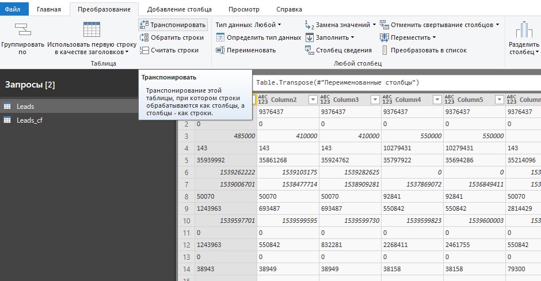Click the Переместить icon
541x281 pixels.
[384, 37]
